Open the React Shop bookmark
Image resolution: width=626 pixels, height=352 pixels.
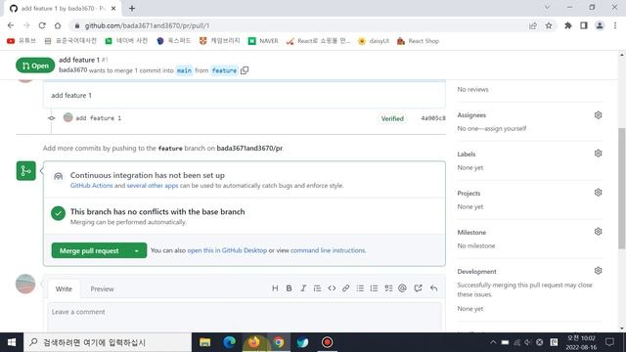pyautogui.click(x=418, y=41)
